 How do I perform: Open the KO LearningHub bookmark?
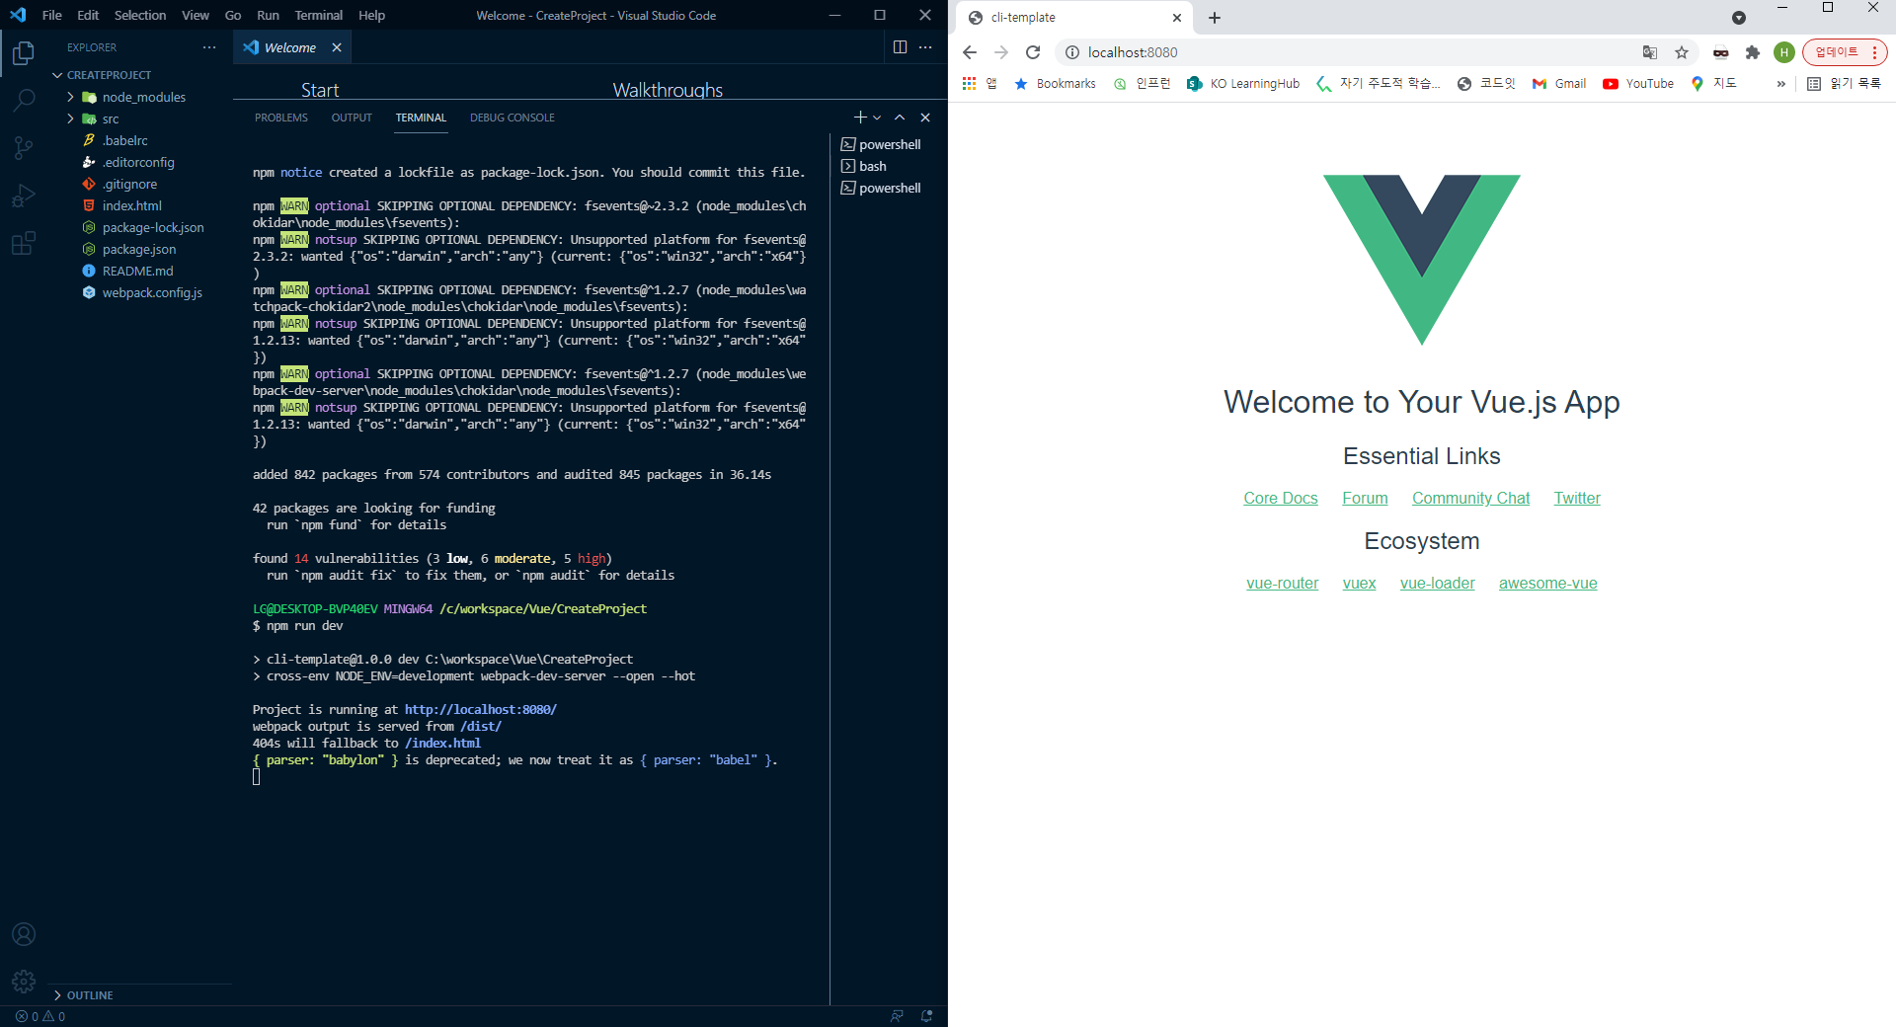pos(1243,84)
